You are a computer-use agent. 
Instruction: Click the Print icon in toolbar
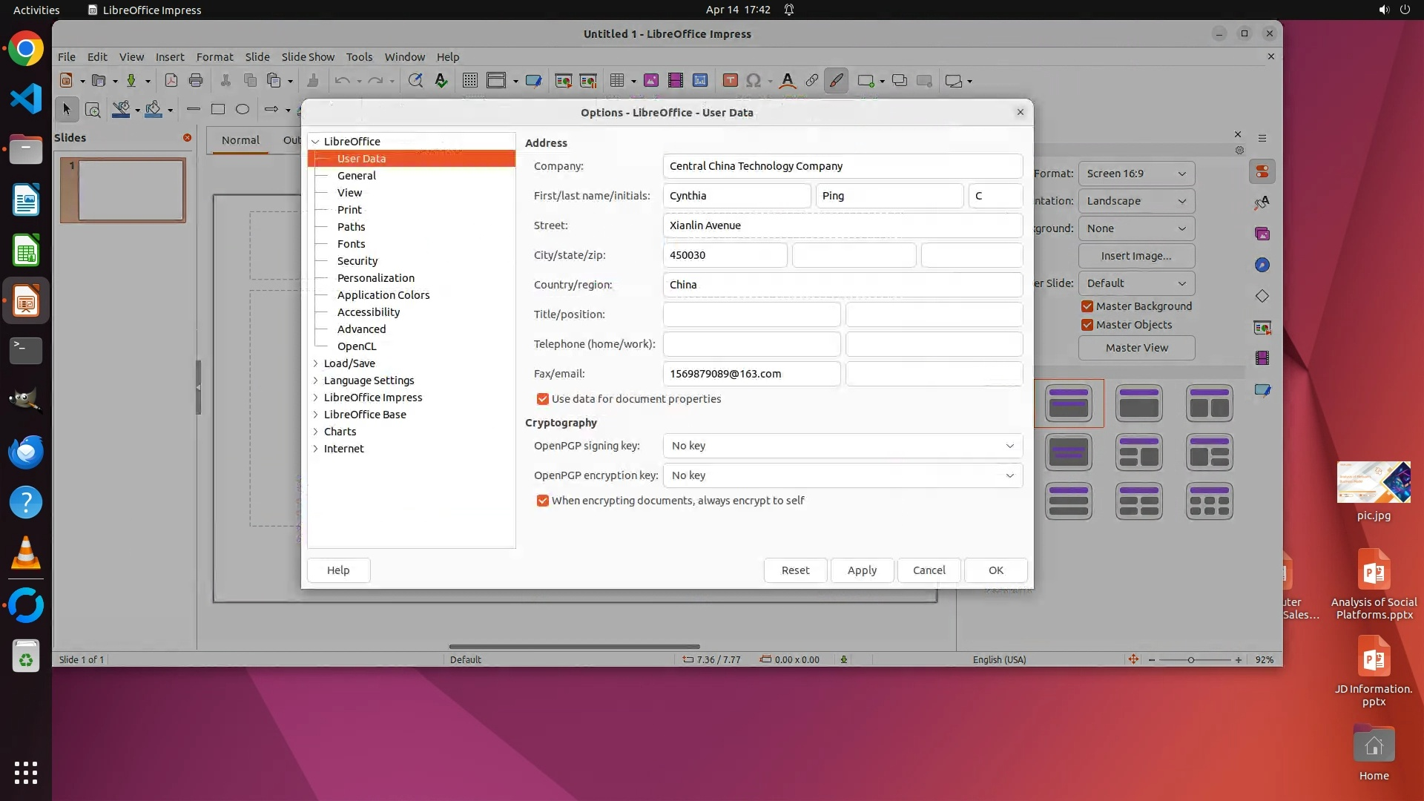tap(196, 81)
